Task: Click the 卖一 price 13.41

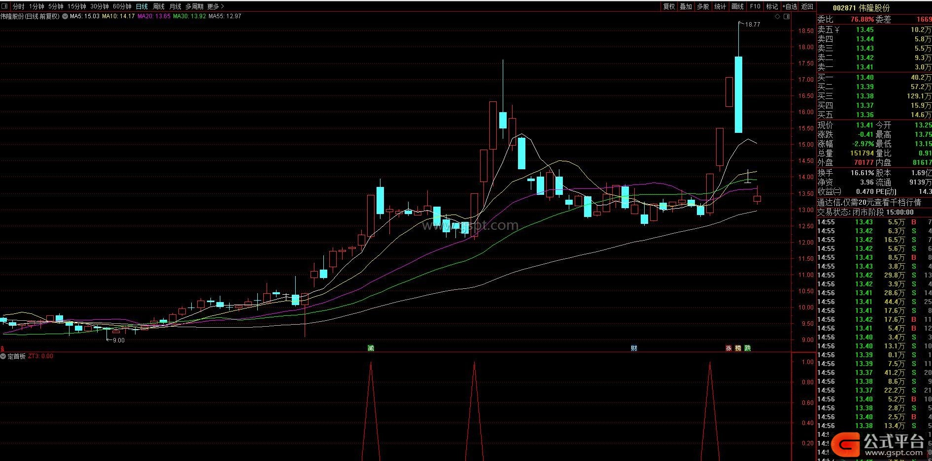Action: tap(864, 67)
